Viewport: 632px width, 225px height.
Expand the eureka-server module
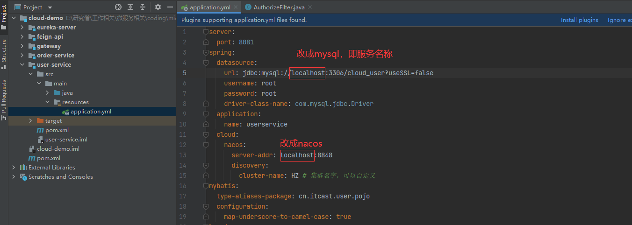22,28
